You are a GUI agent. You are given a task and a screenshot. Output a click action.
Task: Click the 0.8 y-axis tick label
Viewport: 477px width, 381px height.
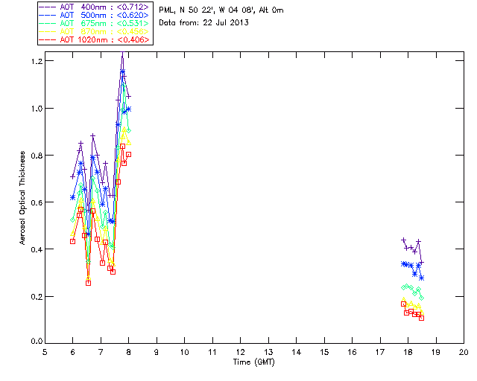[37, 156]
